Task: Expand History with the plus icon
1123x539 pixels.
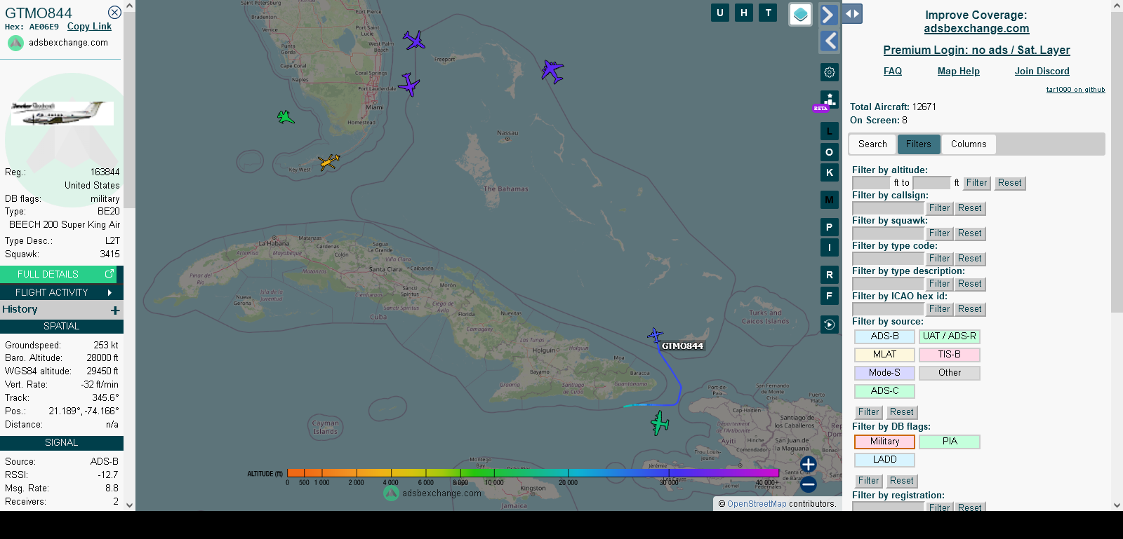Action: click(x=115, y=310)
